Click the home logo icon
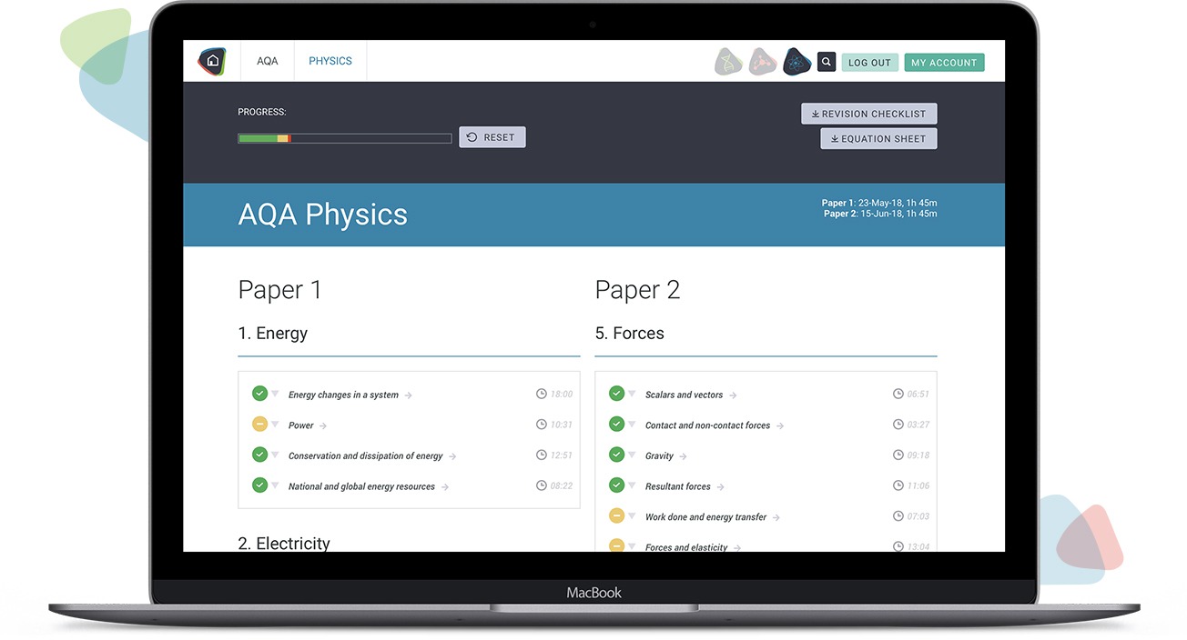Image resolution: width=1187 pixels, height=640 pixels. (x=212, y=61)
